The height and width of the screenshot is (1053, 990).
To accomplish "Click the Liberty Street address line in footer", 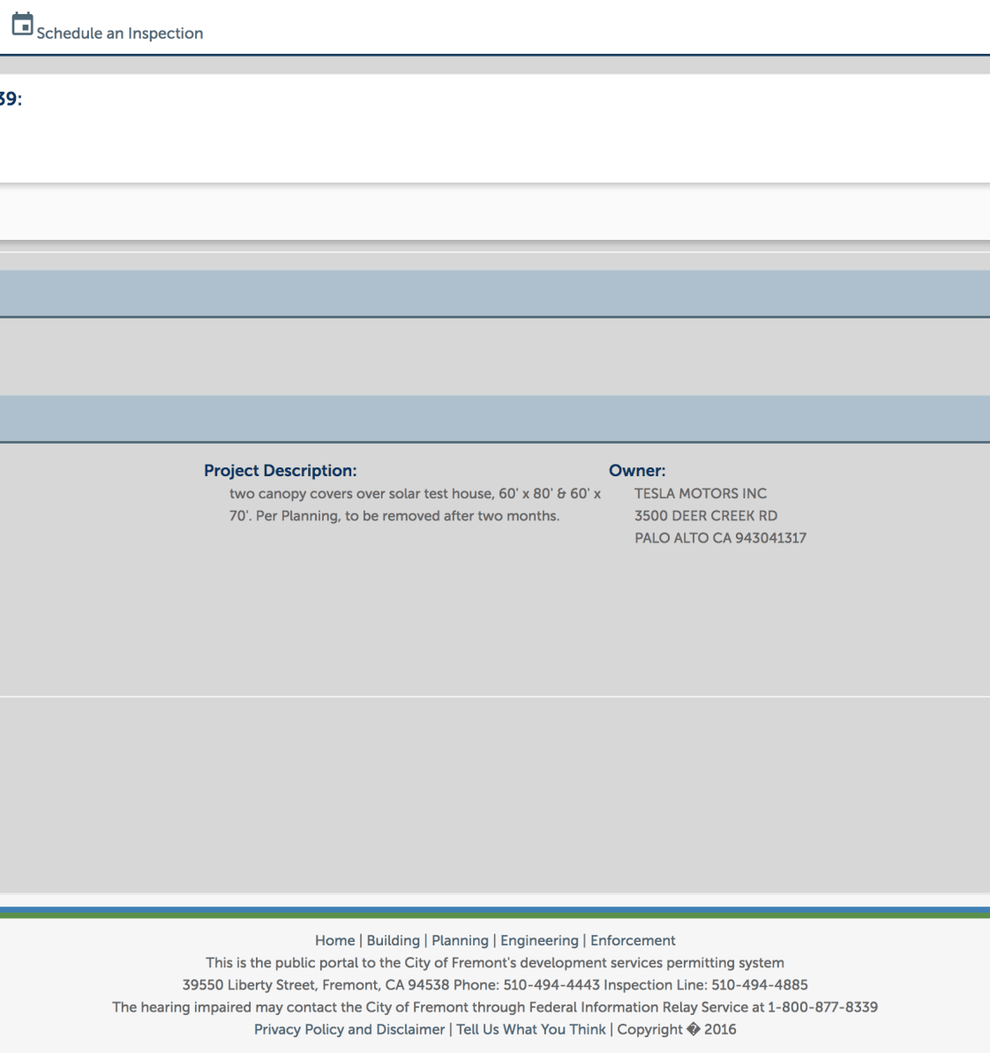I will pos(495,985).
